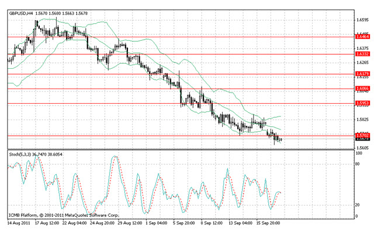Click the 1.6332 red price label
Viewport: 374px width, 232px height.
click(x=362, y=54)
